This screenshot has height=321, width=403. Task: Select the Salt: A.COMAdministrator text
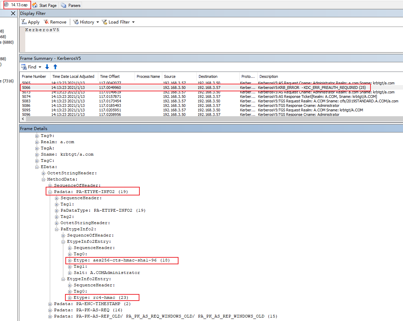pyautogui.click(x=107, y=273)
